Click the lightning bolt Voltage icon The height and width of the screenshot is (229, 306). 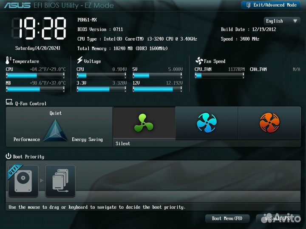[x=79, y=61]
